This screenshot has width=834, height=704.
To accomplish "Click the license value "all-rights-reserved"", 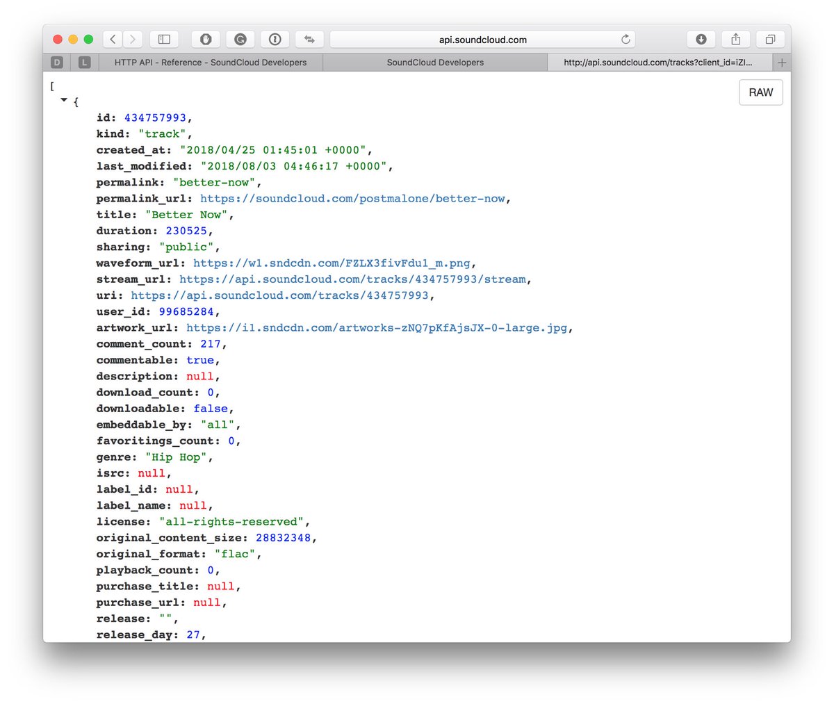I will 231,522.
